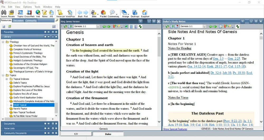Open the Verse List scroll tool
This screenshot has height=140, width=264.
[60, 14]
